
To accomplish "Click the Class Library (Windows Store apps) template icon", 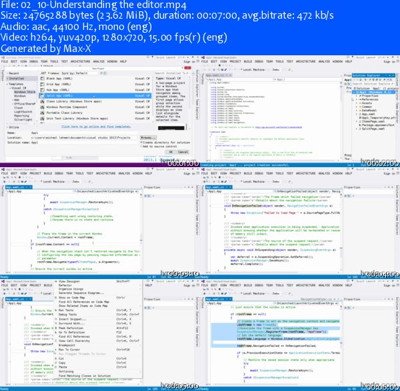I will (x=43, y=101).
